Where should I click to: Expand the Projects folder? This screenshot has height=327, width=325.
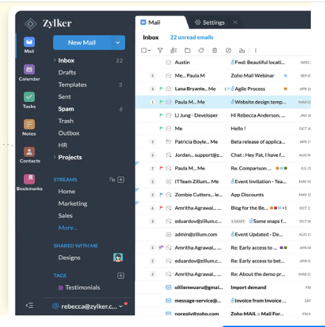click(55, 157)
